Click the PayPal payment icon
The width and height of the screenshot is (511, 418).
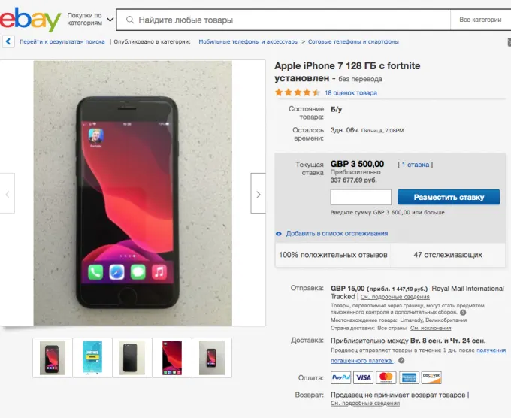340,377
